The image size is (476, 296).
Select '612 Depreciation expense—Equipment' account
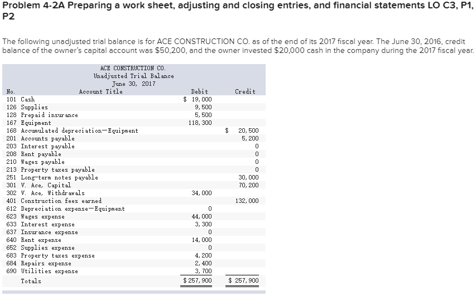coord(66,209)
